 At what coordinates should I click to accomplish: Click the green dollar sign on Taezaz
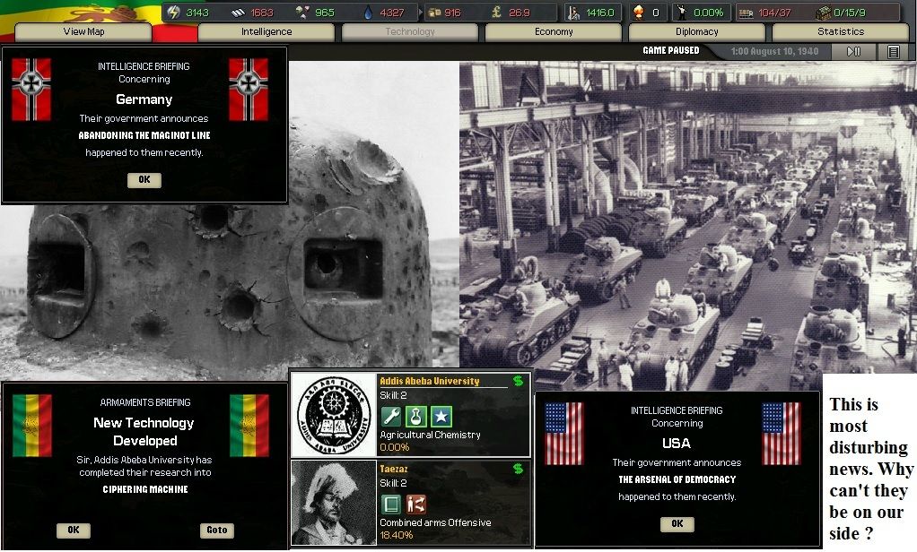(518, 468)
